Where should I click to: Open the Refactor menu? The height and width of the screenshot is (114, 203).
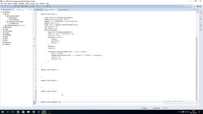15,3
